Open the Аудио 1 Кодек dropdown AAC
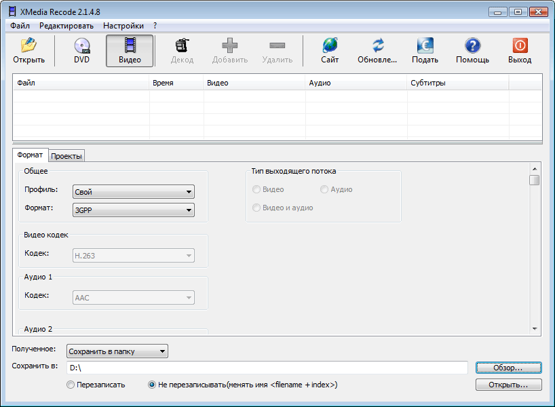Image resolution: width=555 pixels, height=407 pixels. (134, 298)
